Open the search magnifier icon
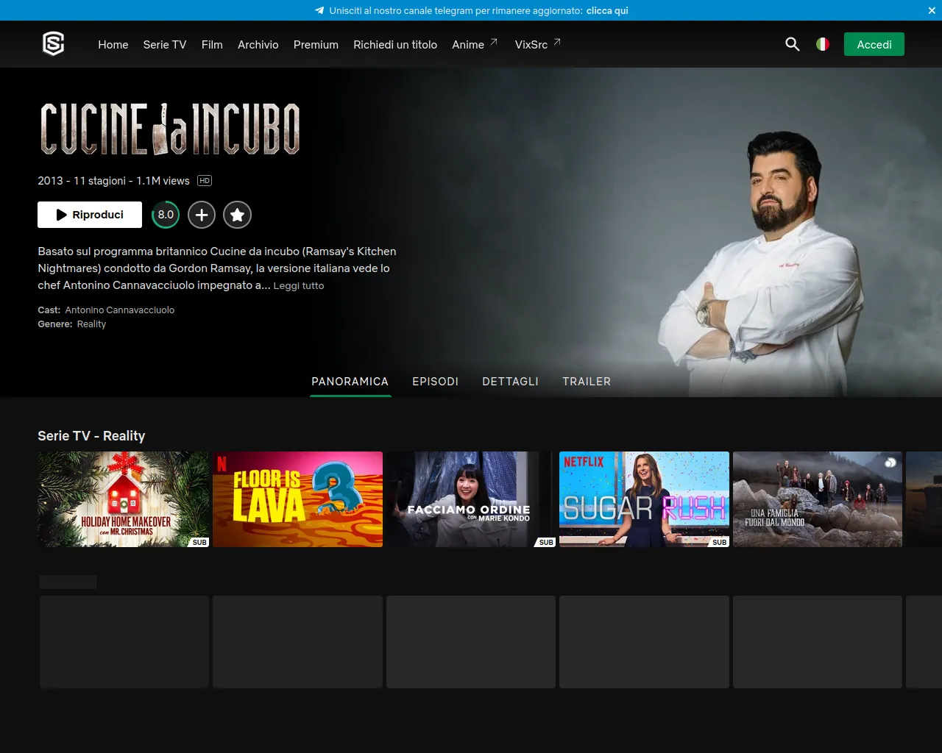 coord(792,44)
